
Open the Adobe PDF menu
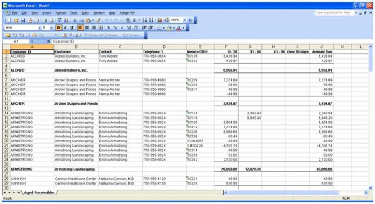click(127, 13)
